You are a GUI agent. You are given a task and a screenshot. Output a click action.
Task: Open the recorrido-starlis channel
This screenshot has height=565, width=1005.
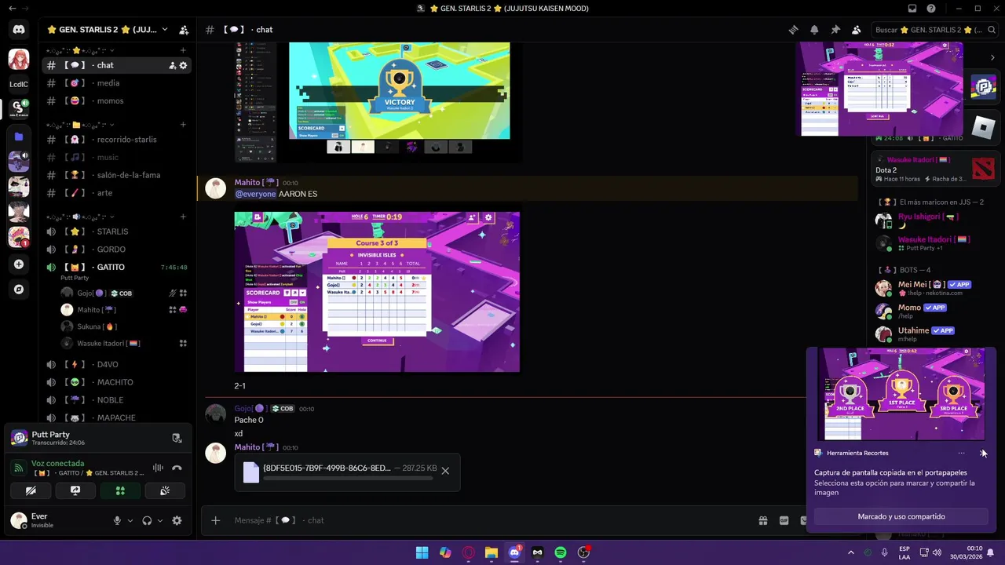[115, 140]
